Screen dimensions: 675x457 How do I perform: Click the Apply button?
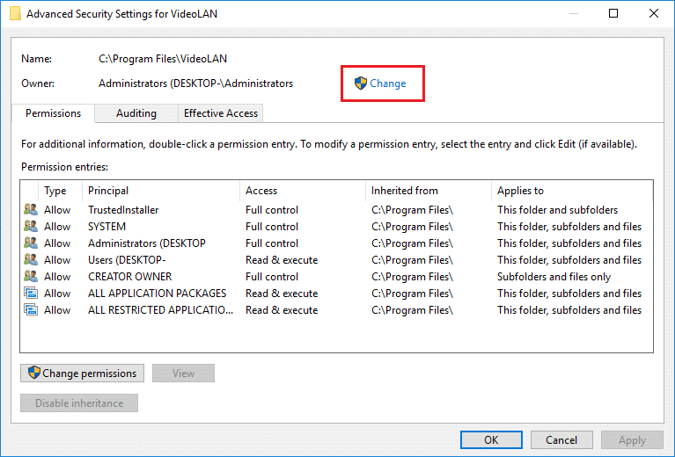tap(632, 439)
